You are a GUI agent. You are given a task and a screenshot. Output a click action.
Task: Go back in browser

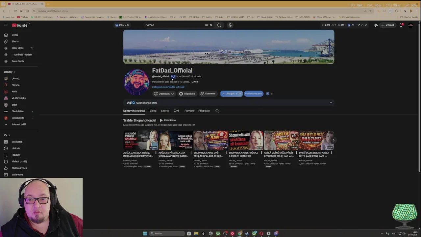coord(3,11)
